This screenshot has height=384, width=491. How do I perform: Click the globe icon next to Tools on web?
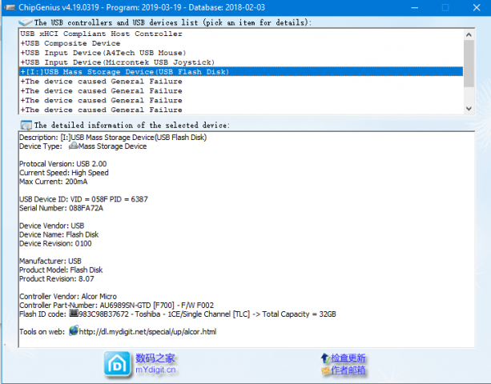click(x=74, y=330)
